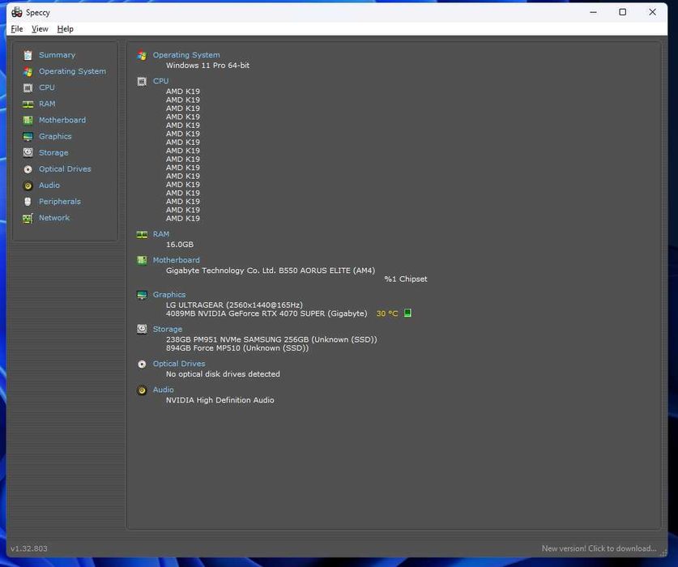Click the 30 °C GPU temperature reading
This screenshot has height=567, width=678.
pos(387,313)
